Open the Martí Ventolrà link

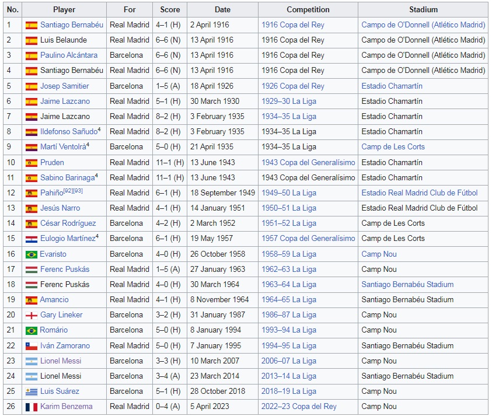63,147
